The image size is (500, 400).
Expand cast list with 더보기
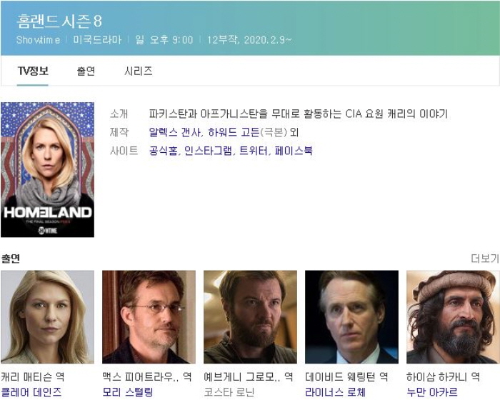point(484,259)
